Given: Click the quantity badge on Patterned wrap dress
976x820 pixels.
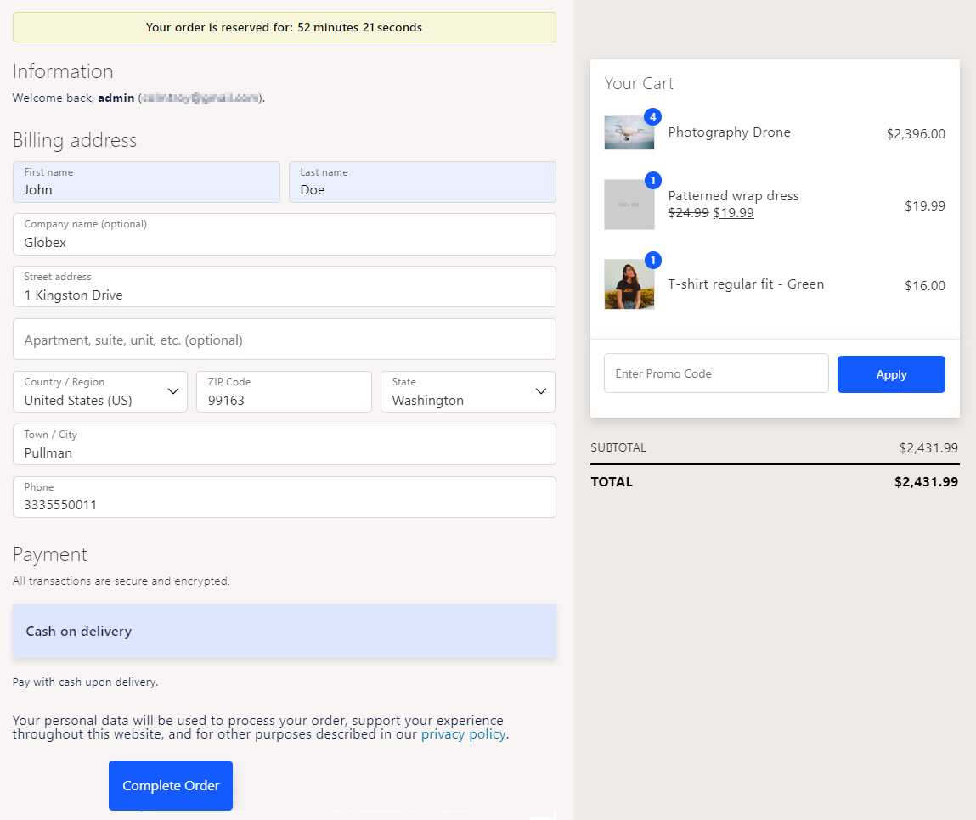Looking at the screenshot, I should pyautogui.click(x=652, y=181).
